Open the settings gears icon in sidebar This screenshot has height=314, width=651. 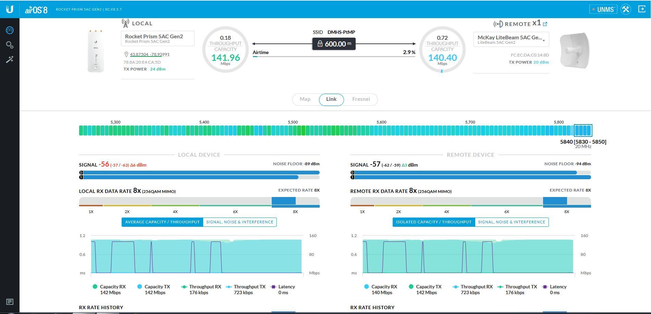10,45
